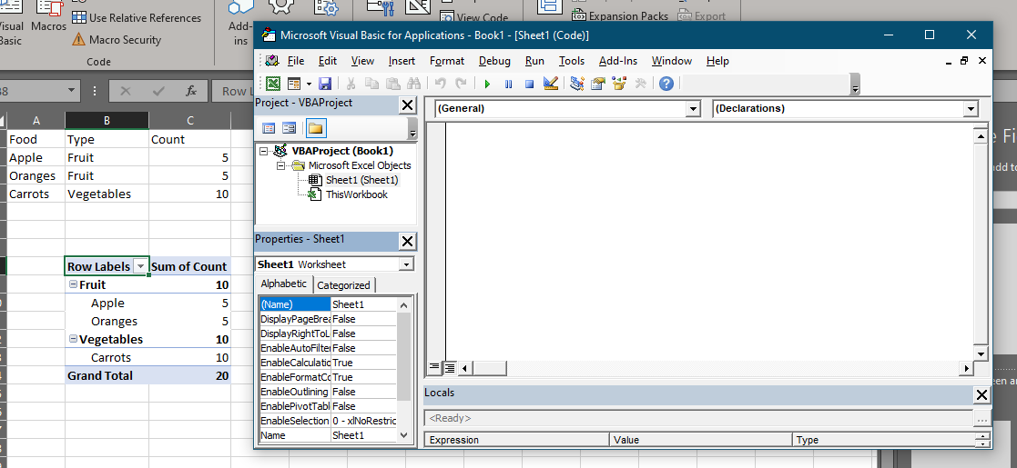The image size is (1017, 468).
Task: Open Visual Basic Help question mark icon
Action: [x=666, y=84]
